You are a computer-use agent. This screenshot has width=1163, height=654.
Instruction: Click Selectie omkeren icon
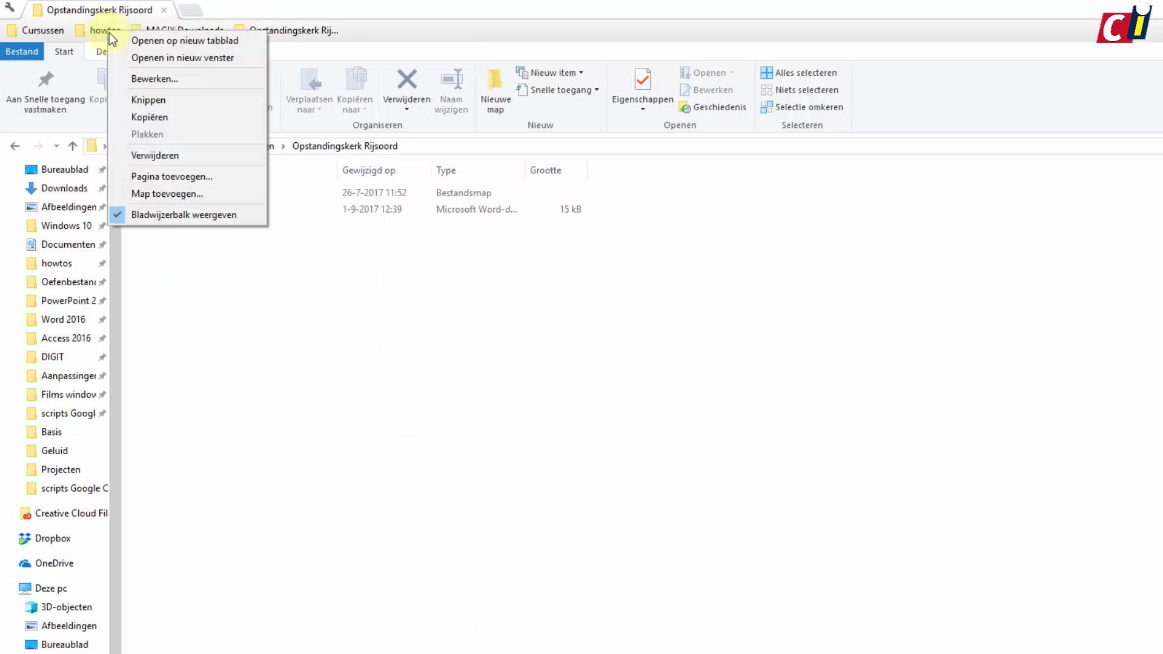[x=766, y=107]
